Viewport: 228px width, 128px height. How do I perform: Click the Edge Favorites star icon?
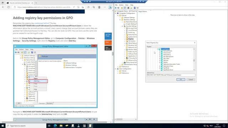pos(89,7)
